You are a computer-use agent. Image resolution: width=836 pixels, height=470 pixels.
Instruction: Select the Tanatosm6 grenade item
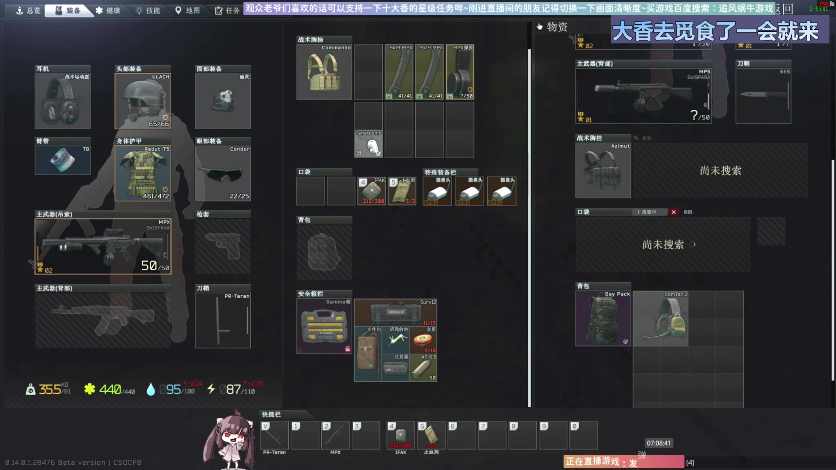pos(368,144)
